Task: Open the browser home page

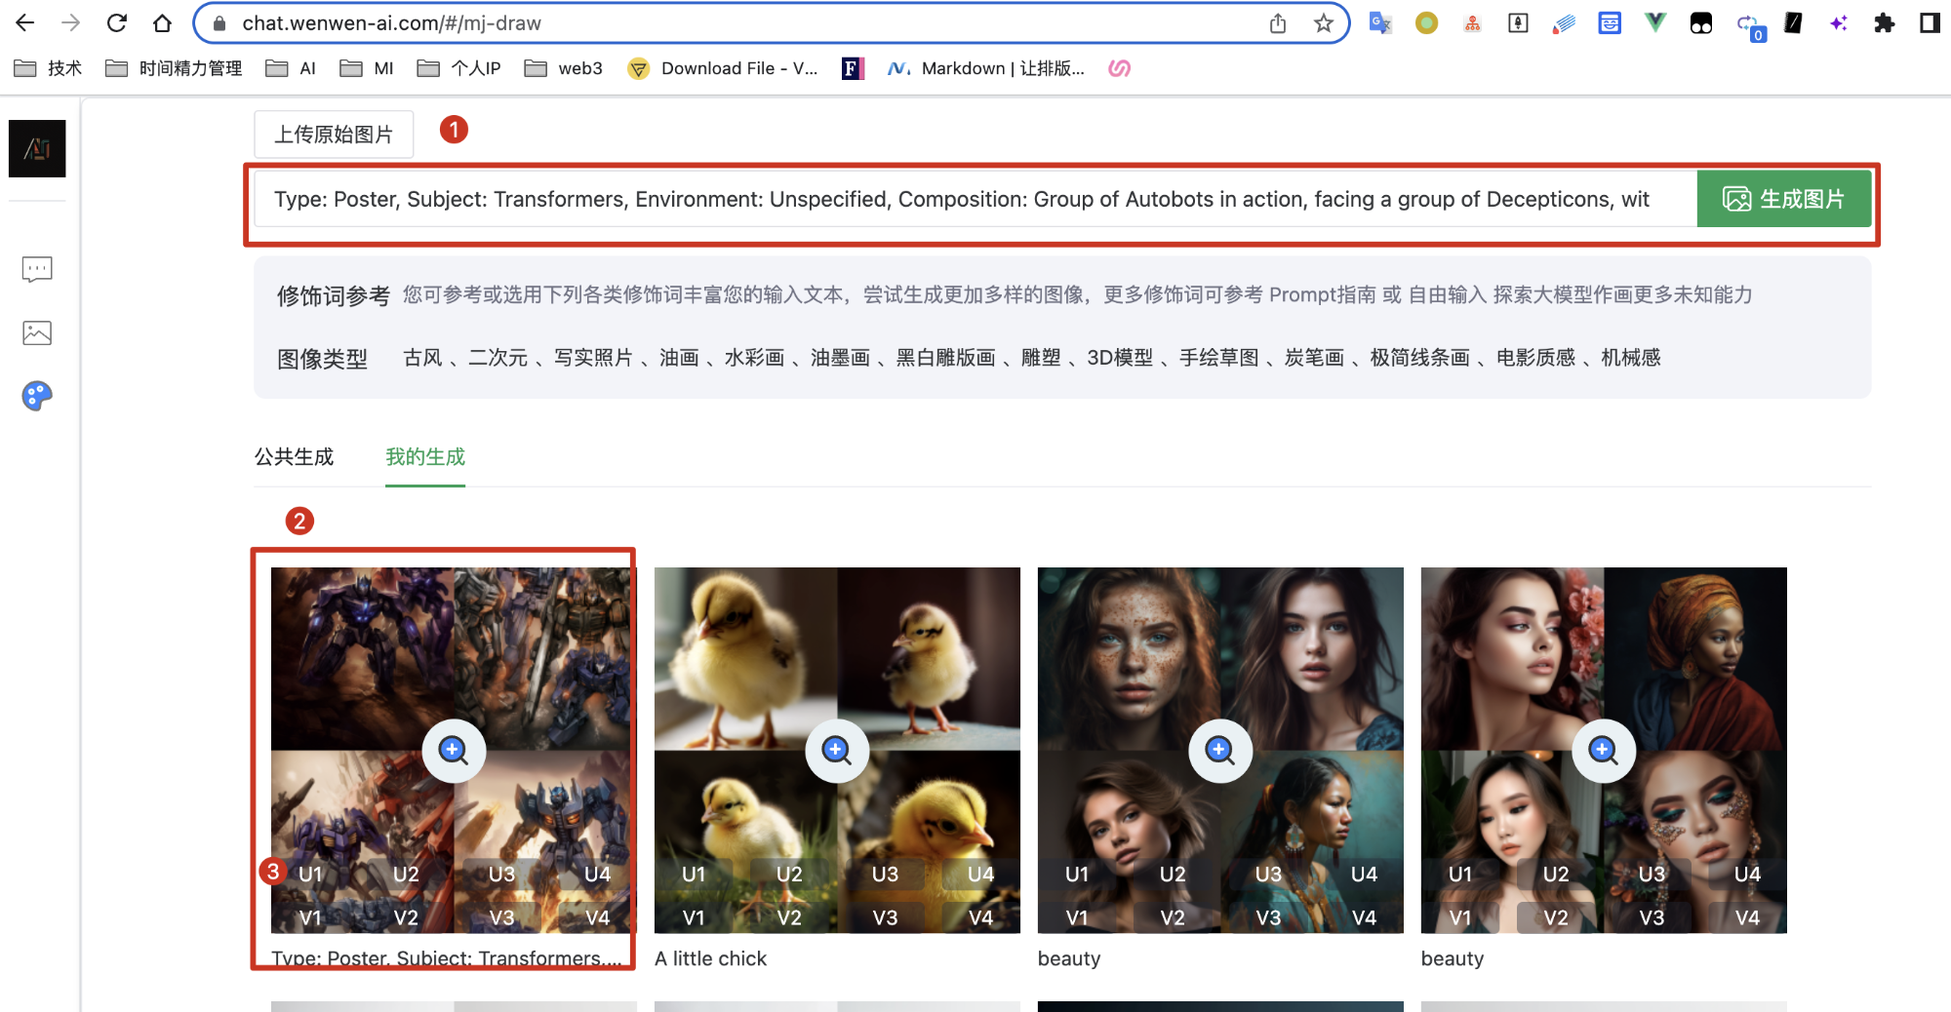Action: point(163,23)
